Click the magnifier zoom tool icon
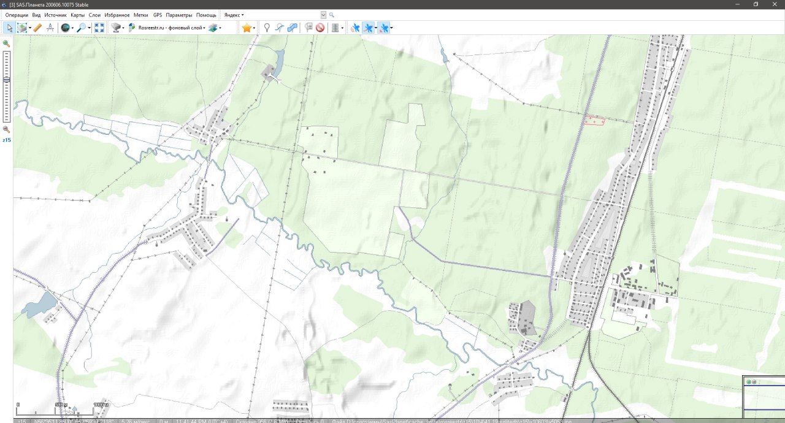Screen dimensions: 785x423 [82, 28]
